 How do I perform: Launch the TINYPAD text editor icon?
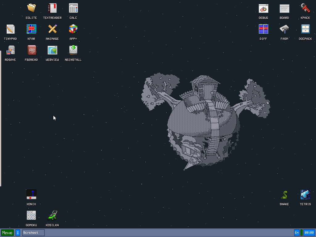[x=10, y=29]
